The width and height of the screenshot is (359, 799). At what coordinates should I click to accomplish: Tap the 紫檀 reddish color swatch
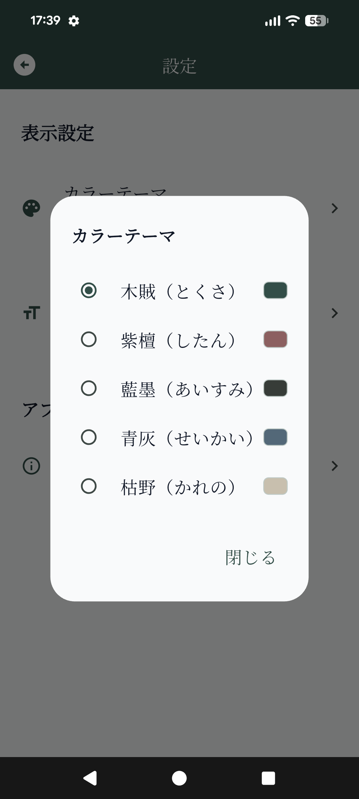275,339
